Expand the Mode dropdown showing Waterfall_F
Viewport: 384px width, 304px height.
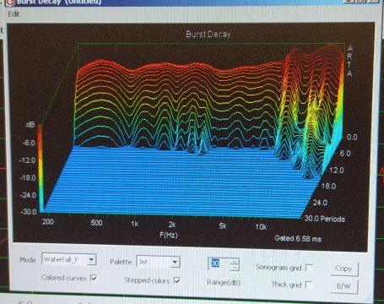point(91,259)
